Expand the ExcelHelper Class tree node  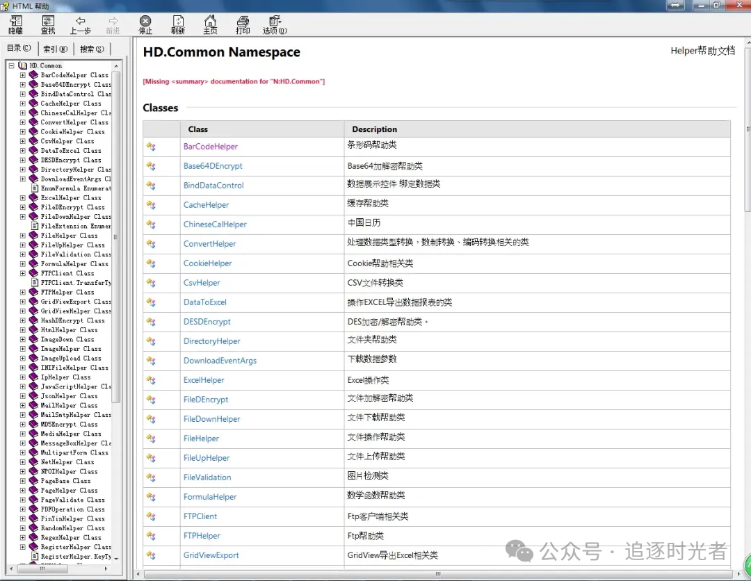point(22,198)
